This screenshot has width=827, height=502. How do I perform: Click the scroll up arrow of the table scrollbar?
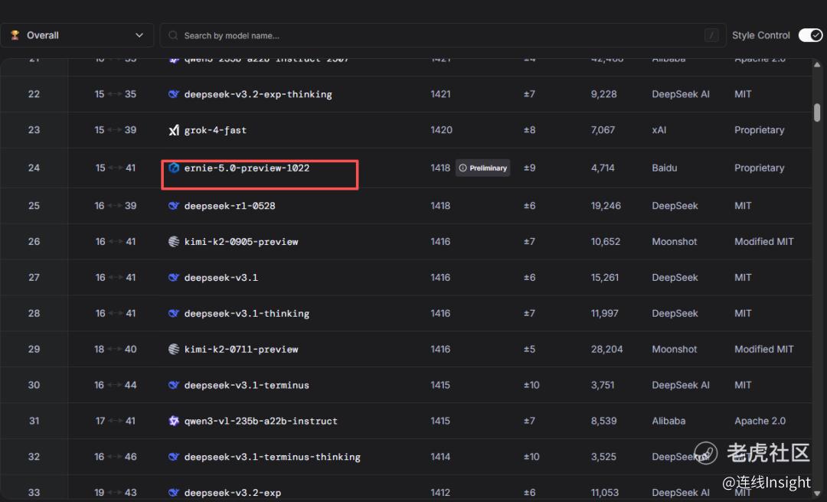[817, 65]
